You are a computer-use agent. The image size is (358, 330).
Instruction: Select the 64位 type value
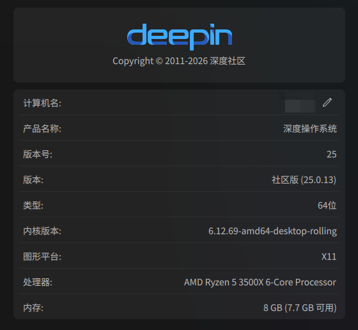coord(327,205)
